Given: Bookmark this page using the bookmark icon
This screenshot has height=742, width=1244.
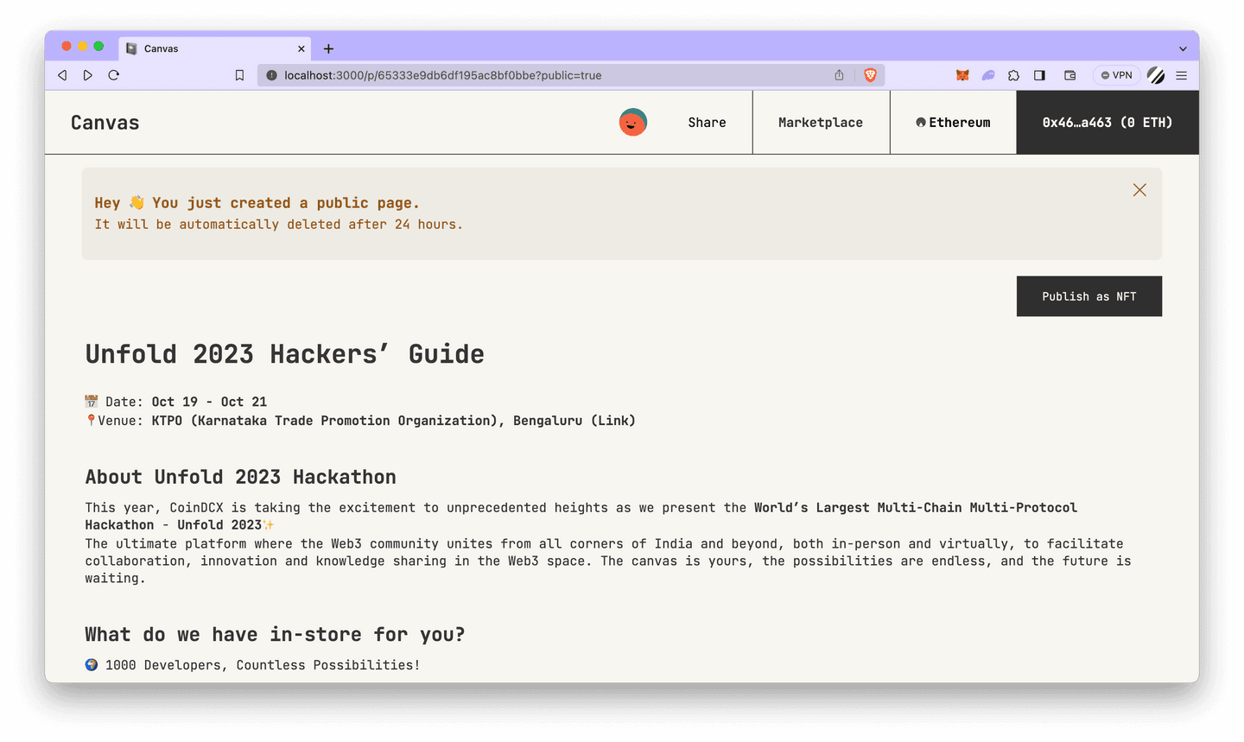Looking at the screenshot, I should pyautogui.click(x=239, y=75).
